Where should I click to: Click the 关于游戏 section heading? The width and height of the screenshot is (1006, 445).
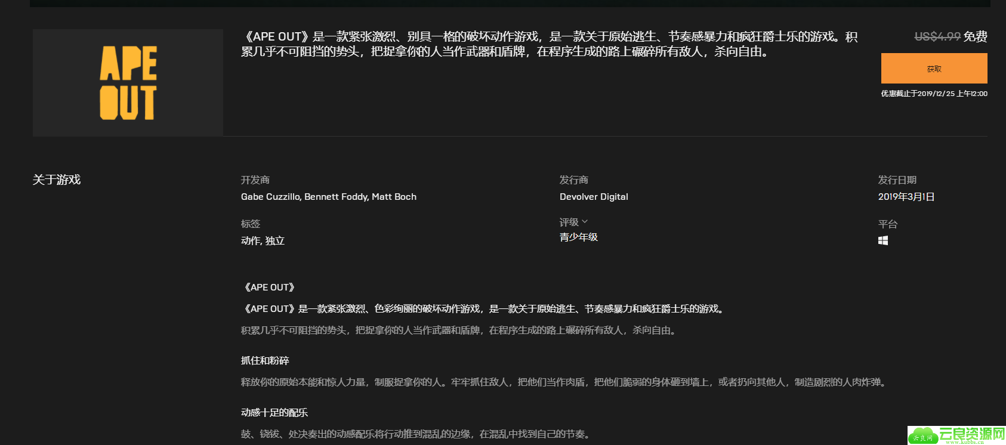pos(57,180)
